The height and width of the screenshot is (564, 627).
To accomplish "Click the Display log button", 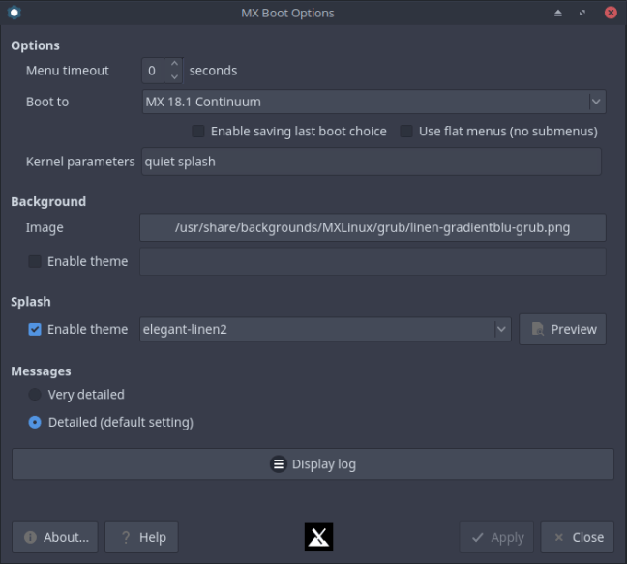I will (x=313, y=464).
